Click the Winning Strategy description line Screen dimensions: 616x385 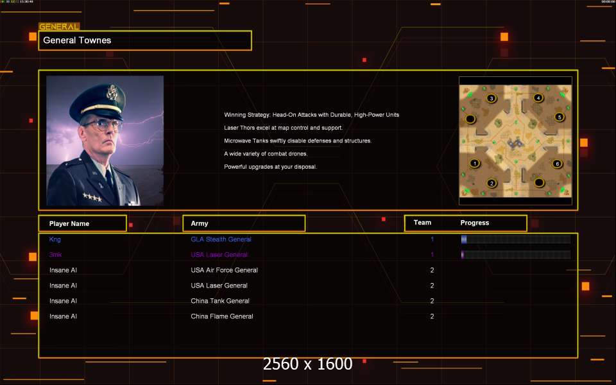point(312,115)
